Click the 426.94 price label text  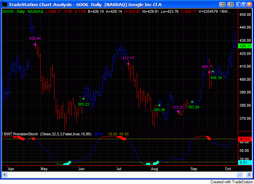point(35,38)
